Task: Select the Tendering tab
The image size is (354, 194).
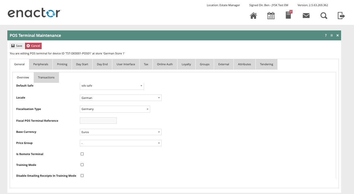Action: pos(266,64)
